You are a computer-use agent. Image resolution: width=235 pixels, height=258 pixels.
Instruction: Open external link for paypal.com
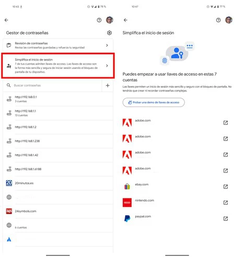(x=226, y=218)
